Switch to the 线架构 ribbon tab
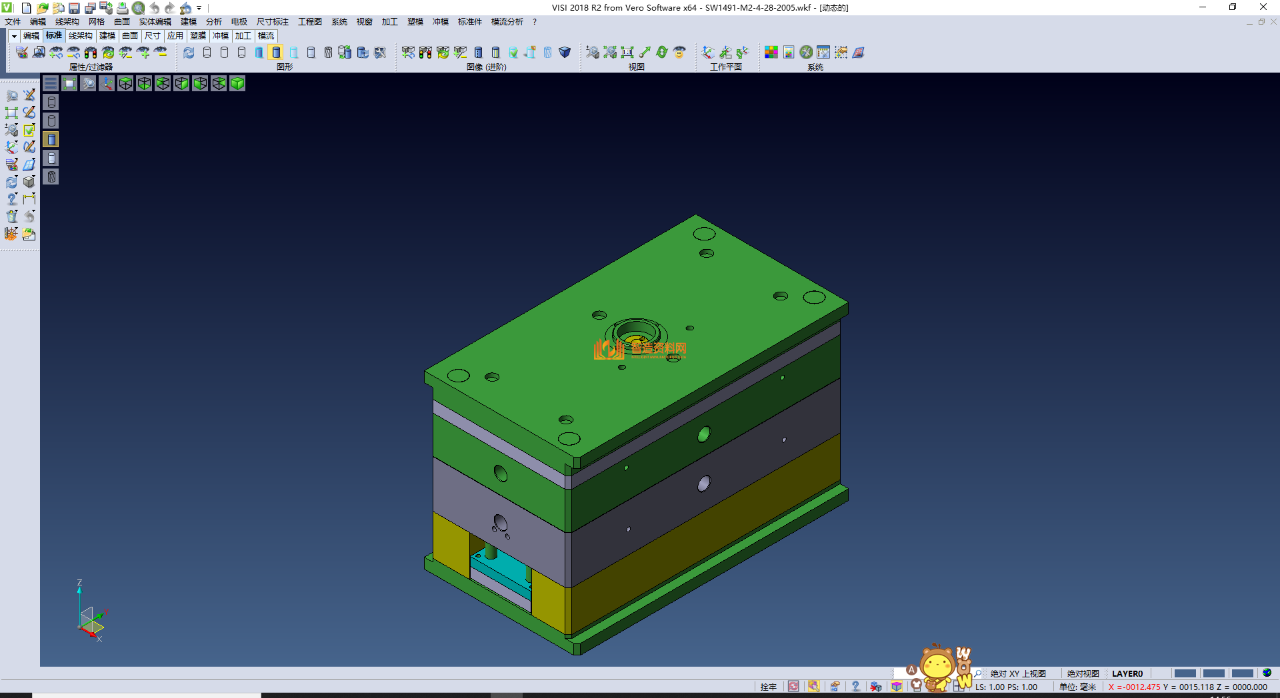This screenshot has height=698, width=1280. pyautogui.click(x=80, y=36)
